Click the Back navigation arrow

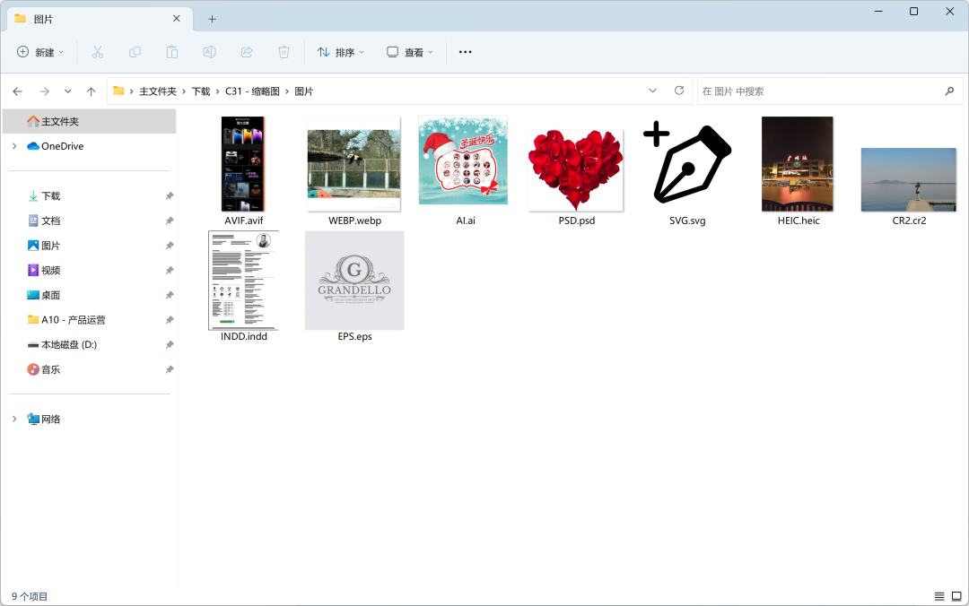coord(17,91)
